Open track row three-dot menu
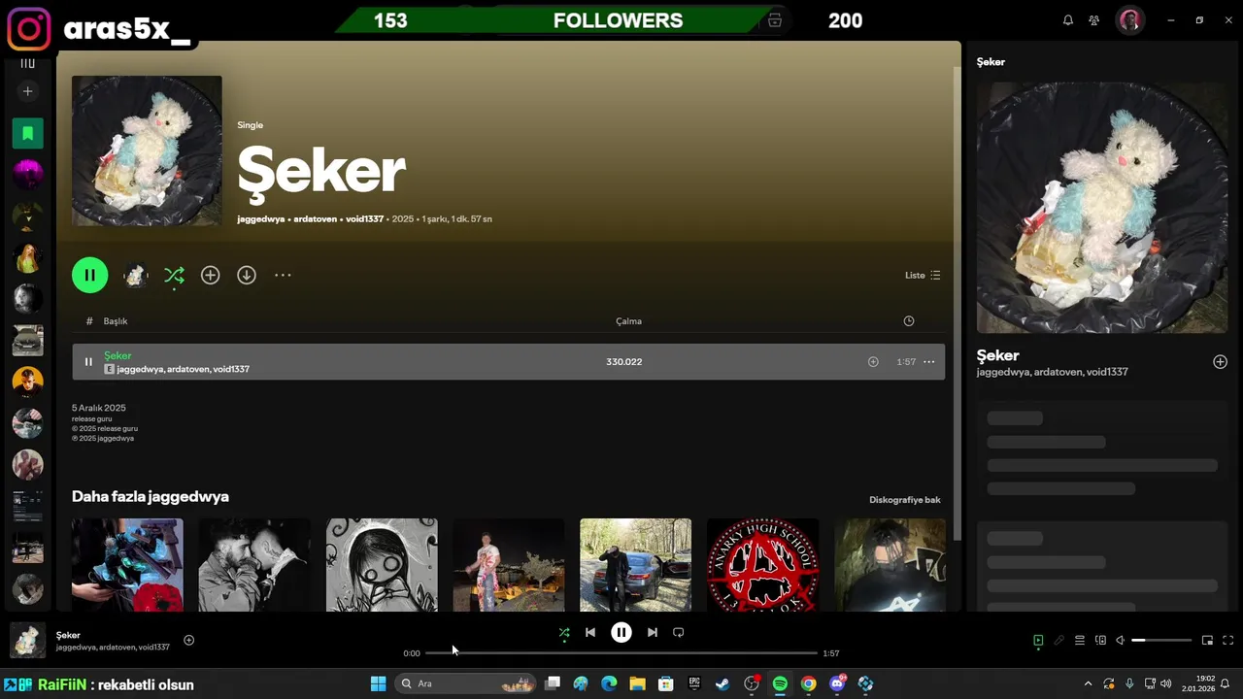The height and width of the screenshot is (699, 1243). [929, 362]
